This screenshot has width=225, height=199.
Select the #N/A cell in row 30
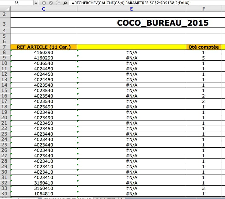(132, 172)
